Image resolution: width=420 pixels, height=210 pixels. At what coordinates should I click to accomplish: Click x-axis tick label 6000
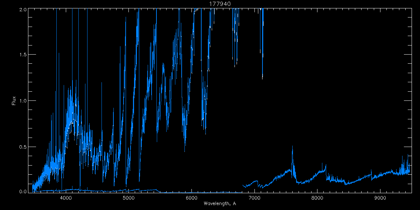[191, 198]
